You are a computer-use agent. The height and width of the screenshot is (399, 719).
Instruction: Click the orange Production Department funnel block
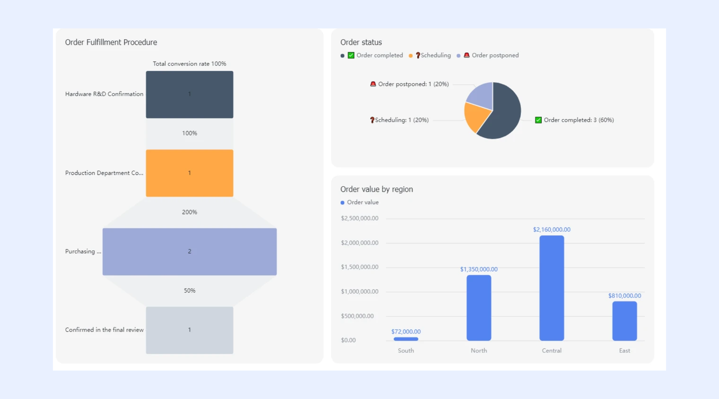pos(189,173)
